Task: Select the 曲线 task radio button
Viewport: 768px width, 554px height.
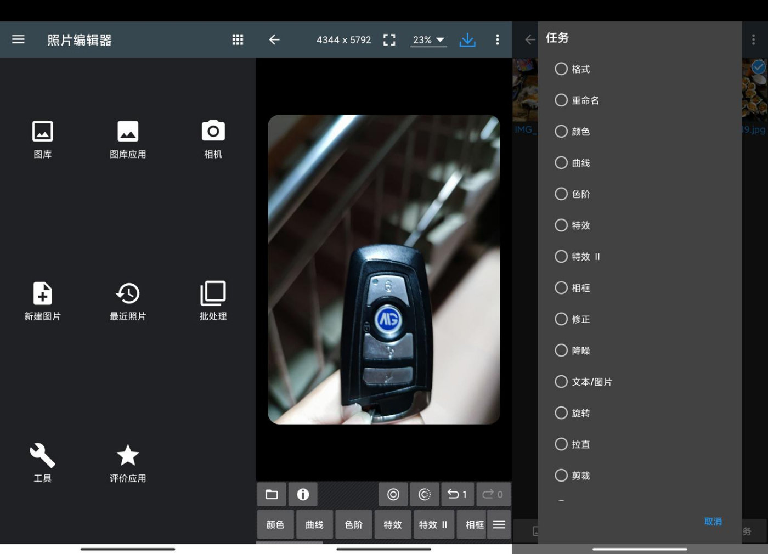Action: [x=561, y=163]
